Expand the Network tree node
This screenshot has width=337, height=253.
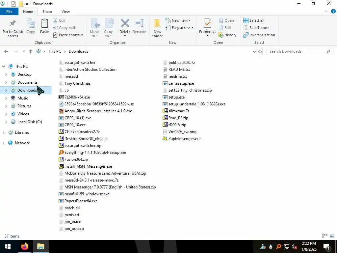[x=3, y=143]
